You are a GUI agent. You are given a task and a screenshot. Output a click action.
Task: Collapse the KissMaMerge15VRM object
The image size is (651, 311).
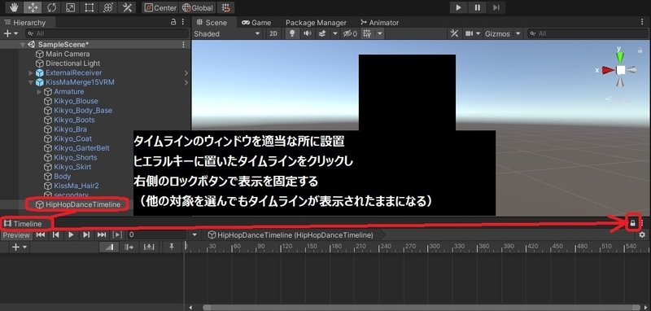coord(31,82)
